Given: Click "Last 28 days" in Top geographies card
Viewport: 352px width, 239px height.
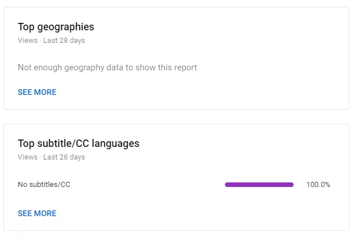Looking at the screenshot, I should (x=64, y=41).
